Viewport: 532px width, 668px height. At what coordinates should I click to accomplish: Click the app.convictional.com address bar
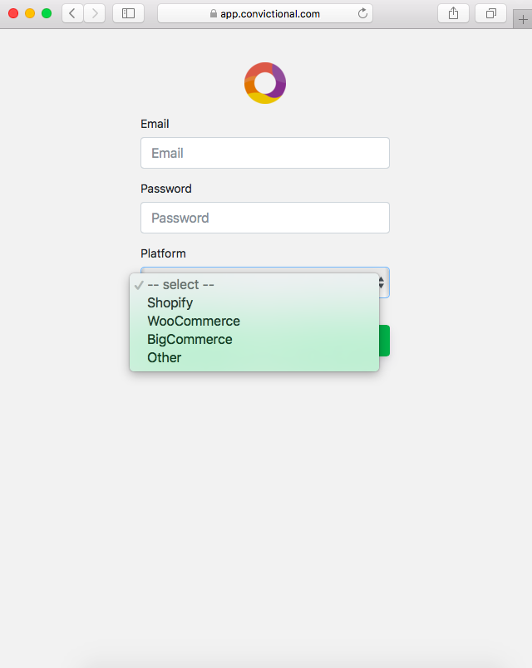[266, 13]
